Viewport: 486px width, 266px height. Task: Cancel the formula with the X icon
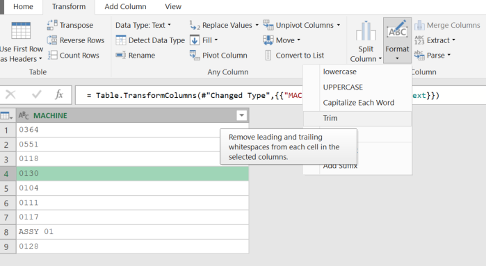(10, 94)
